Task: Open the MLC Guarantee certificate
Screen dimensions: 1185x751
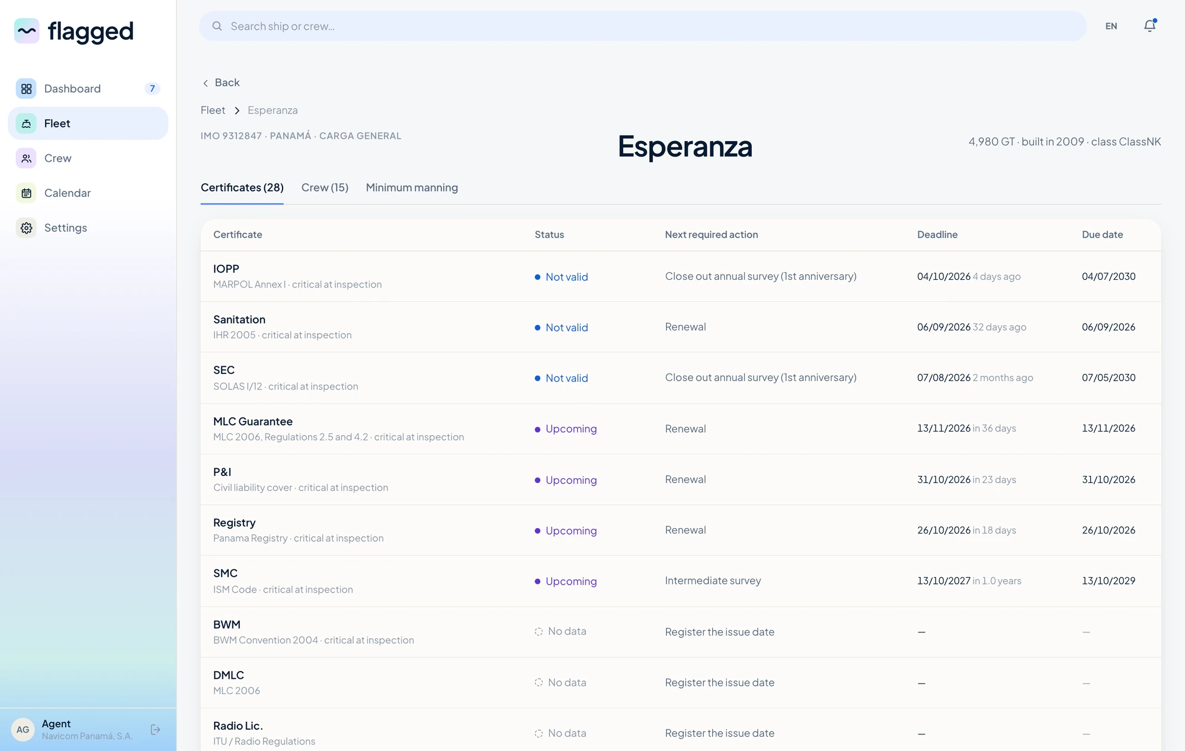Action: point(253,421)
